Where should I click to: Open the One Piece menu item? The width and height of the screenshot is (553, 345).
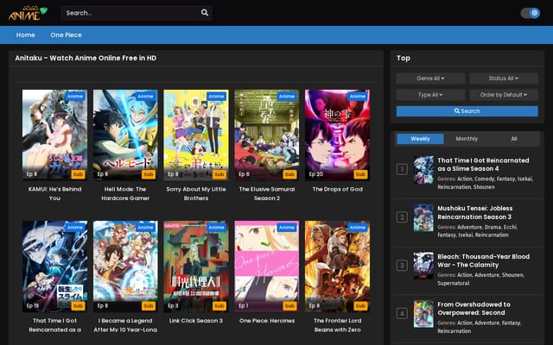[66, 34]
